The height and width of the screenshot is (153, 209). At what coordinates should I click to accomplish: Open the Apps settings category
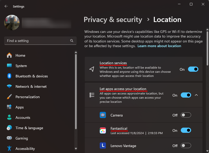coord(19,107)
